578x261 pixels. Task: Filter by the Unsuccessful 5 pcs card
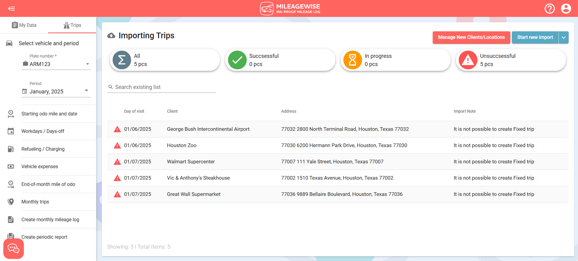(x=511, y=60)
